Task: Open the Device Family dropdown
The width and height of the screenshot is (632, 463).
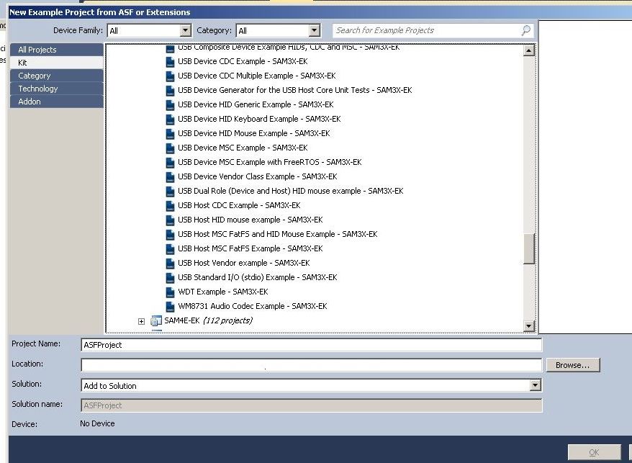Action: (x=186, y=30)
